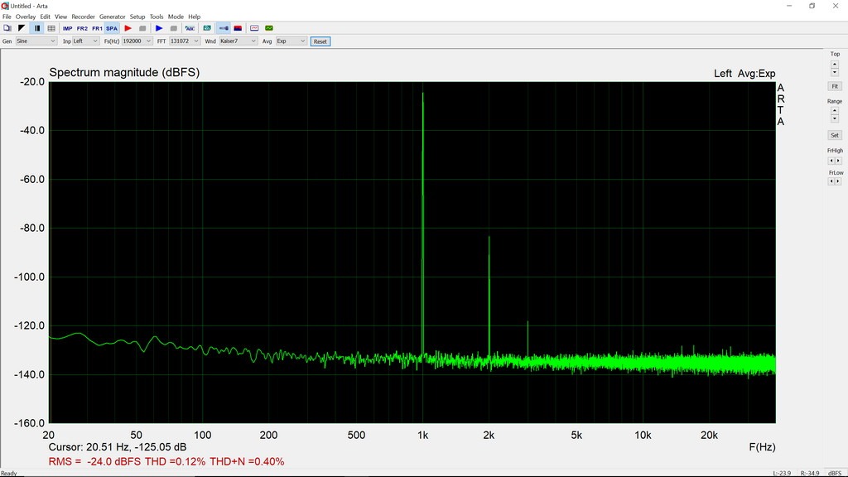Open the Generator menu
The height and width of the screenshot is (477, 848).
coord(112,17)
